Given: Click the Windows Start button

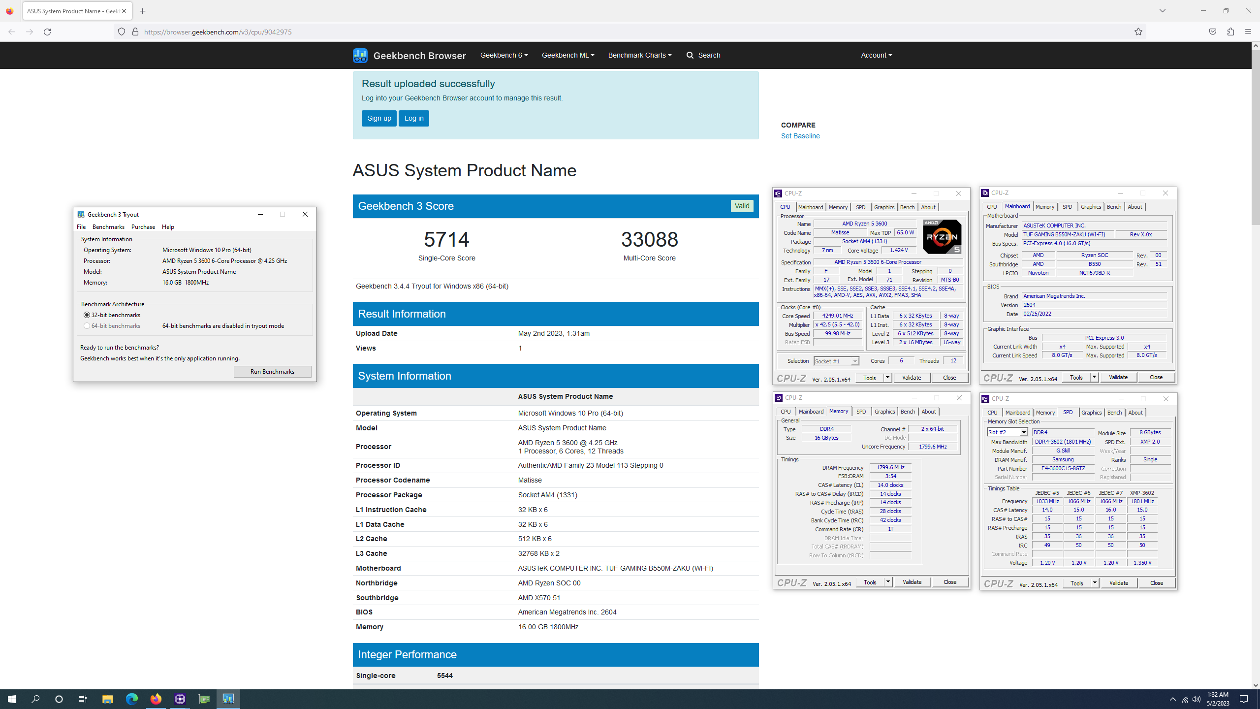Looking at the screenshot, I should tap(12, 699).
